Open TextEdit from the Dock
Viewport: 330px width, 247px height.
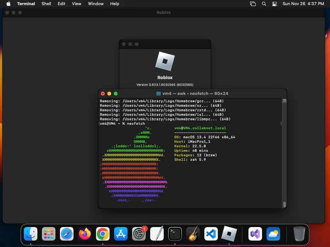tap(157, 234)
